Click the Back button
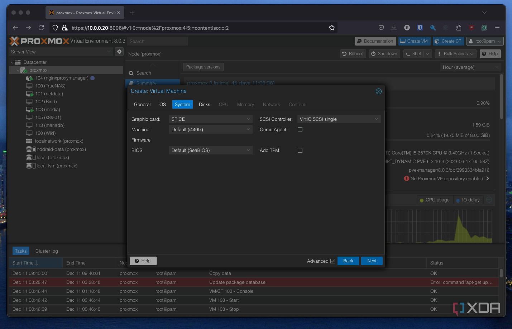Screen dimensions: 512x329 point(348,261)
